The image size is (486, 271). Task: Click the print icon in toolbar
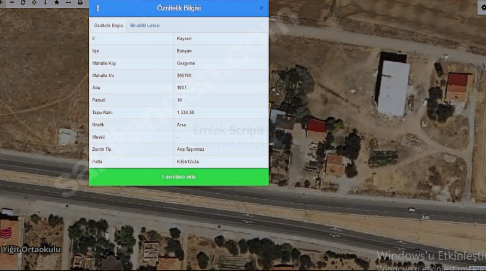pyautogui.click(x=80, y=2)
